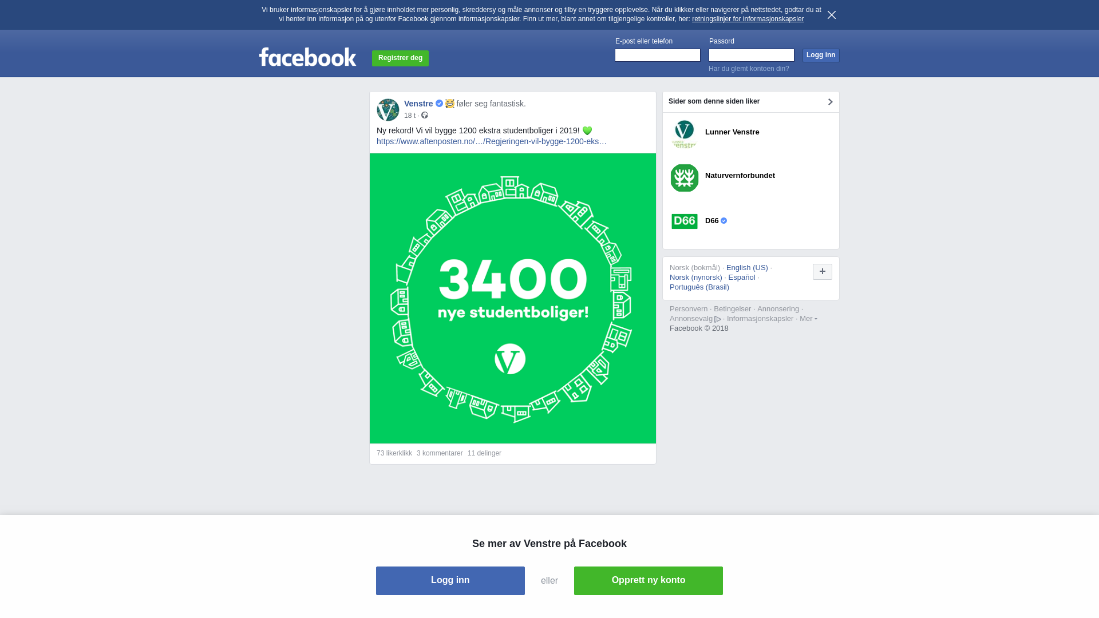
Task: Switch language to Norsk (nynorsk)
Action: coord(696,278)
